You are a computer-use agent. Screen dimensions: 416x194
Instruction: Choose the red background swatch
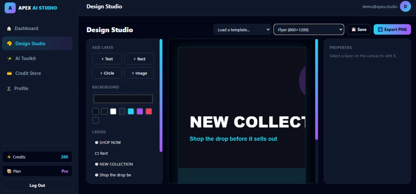149,111
